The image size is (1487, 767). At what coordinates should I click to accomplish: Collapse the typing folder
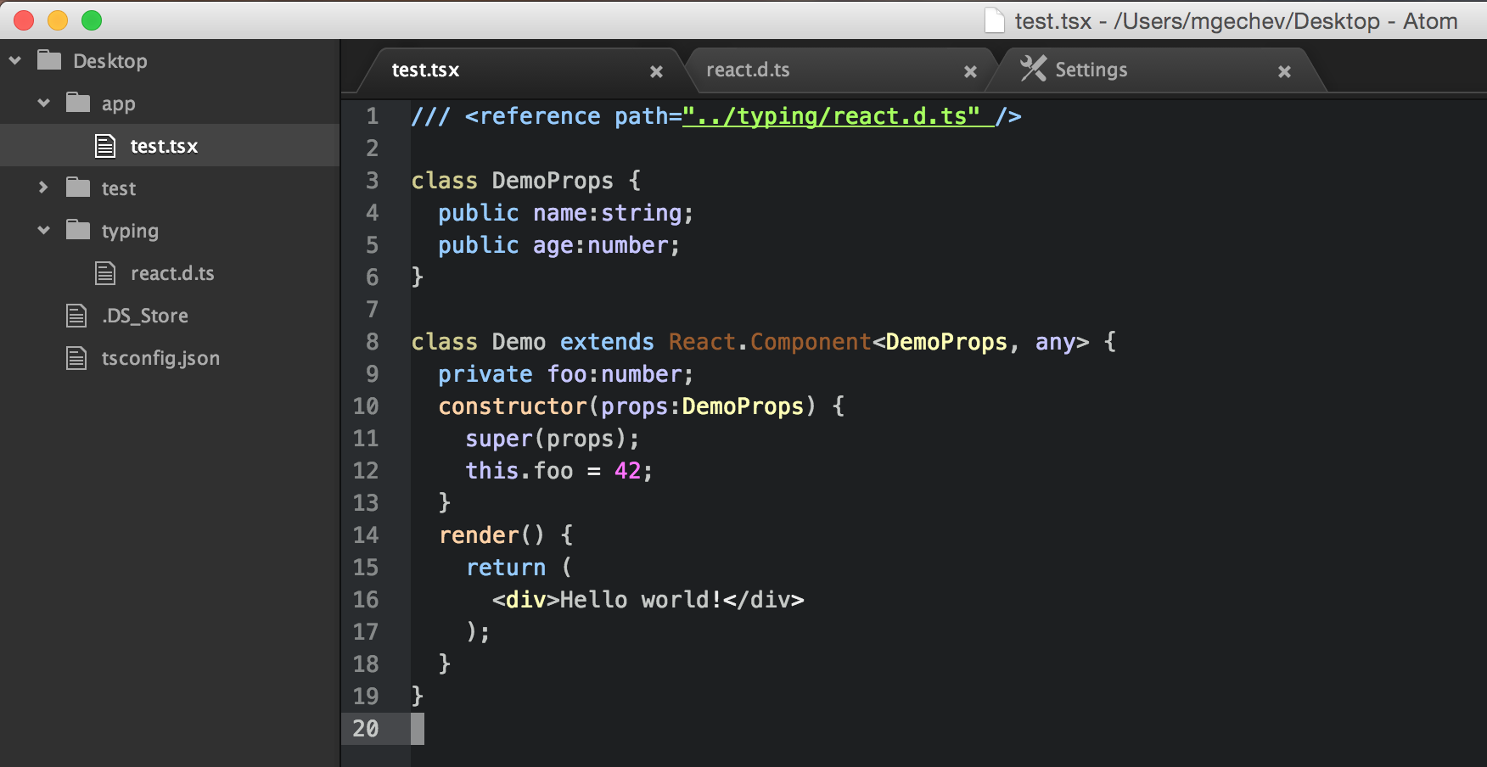pos(43,230)
